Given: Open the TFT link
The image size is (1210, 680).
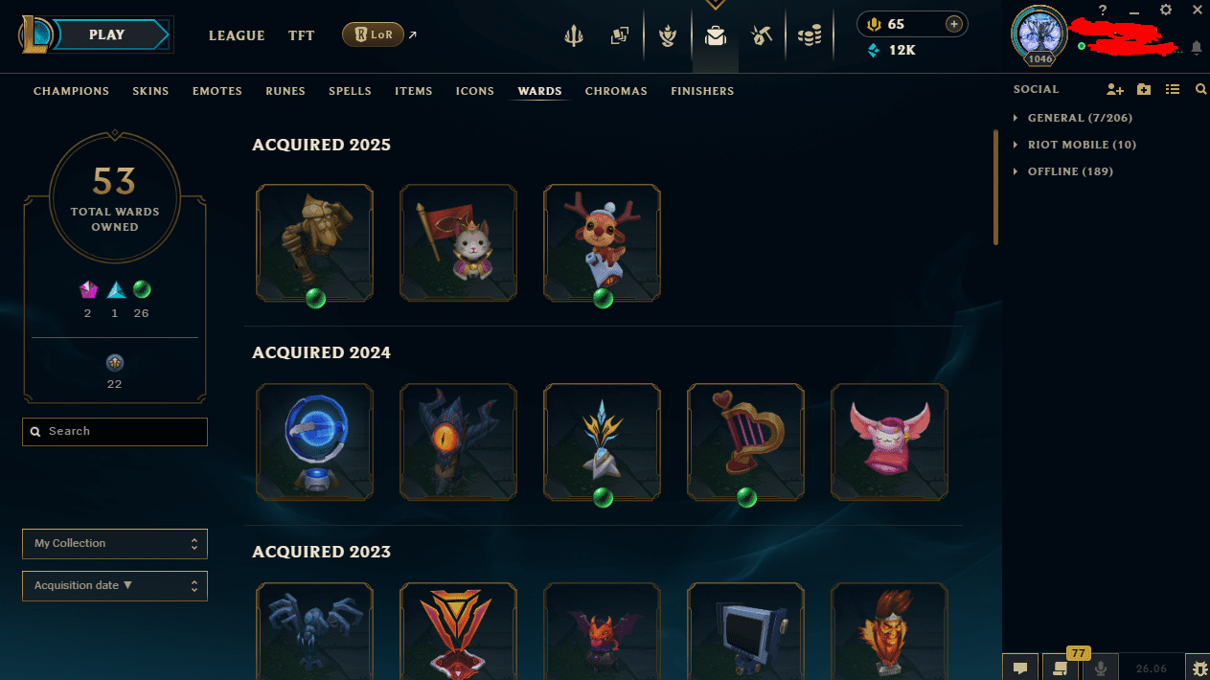Looking at the screenshot, I should click(x=301, y=35).
